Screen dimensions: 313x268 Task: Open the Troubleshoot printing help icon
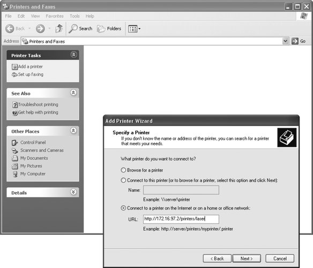[15, 105]
